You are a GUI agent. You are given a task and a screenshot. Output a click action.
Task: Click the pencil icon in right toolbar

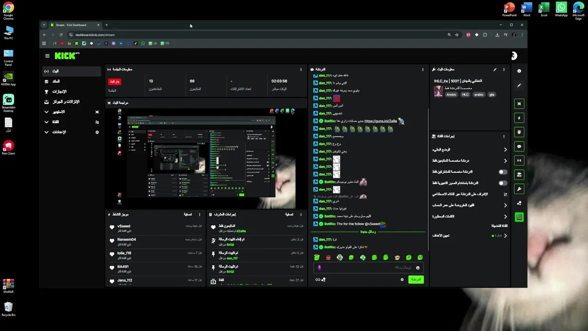pyautogui.click(x=519, y=85)
